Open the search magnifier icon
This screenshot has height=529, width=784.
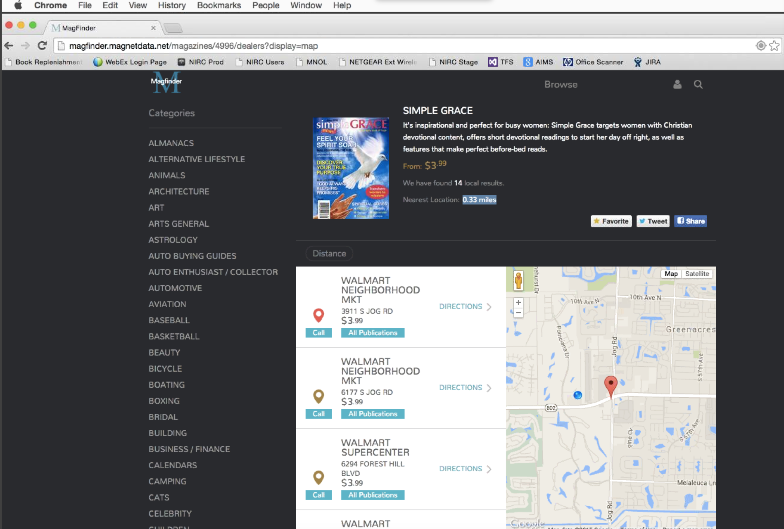698,84
